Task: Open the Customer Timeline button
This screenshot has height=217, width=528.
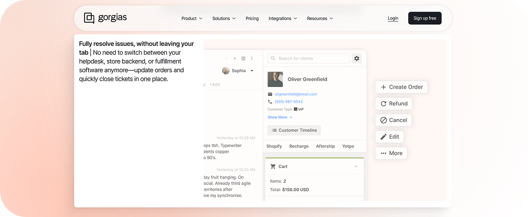Action: point(294,130)
